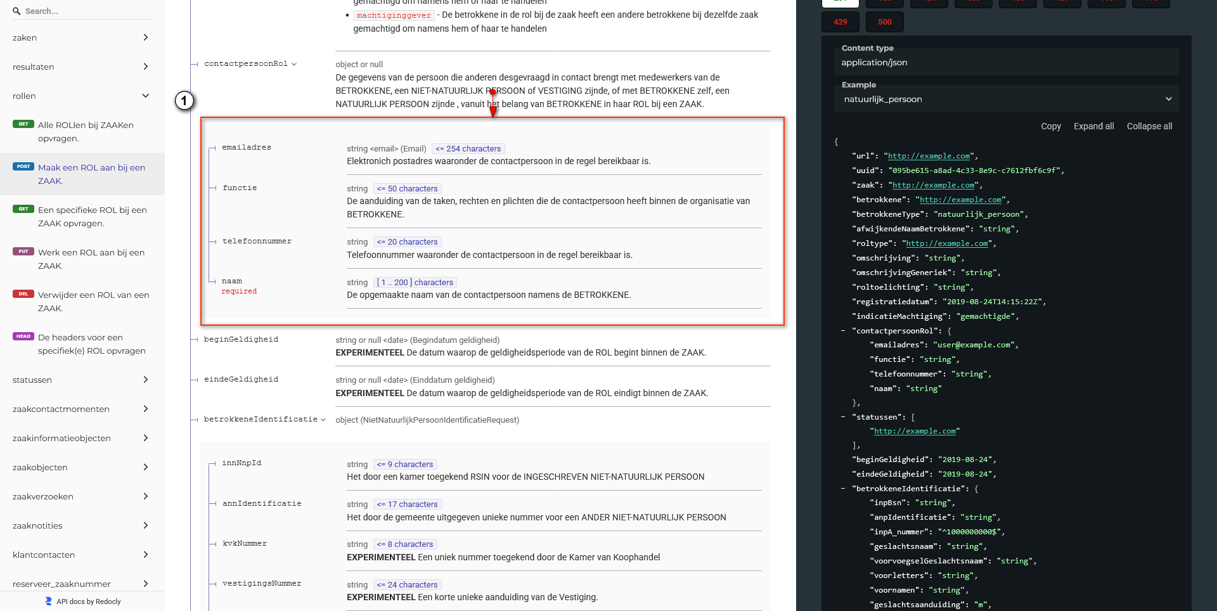Click the DEL badge for Verwijder een ROL
This screenshot has width=1217, height=611.
coord(23,294)
